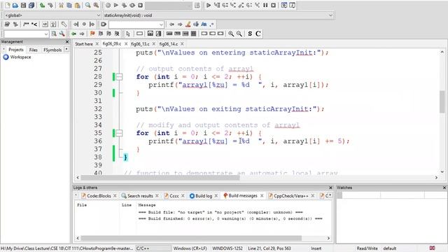Click the WINDOWS-1252 encoding status entry
This screenshot has width=448, height=252.
pos(227,248)
